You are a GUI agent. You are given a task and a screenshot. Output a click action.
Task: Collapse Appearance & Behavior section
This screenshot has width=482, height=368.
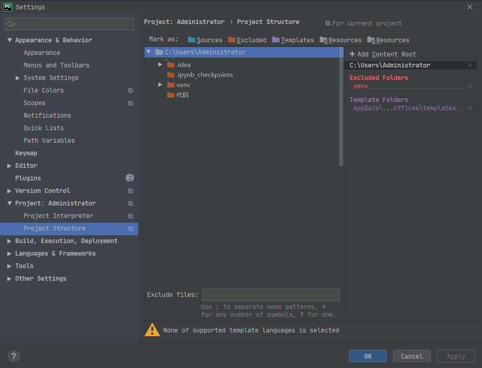[x=9, y=40]
